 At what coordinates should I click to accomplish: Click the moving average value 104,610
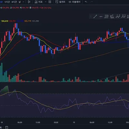[x=5, y=21]
